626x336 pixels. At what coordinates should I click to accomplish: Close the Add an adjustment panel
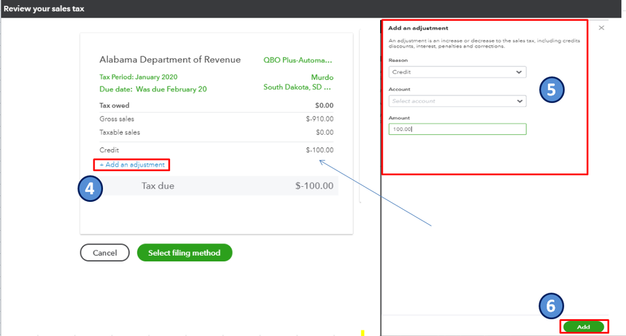[602, 28]
